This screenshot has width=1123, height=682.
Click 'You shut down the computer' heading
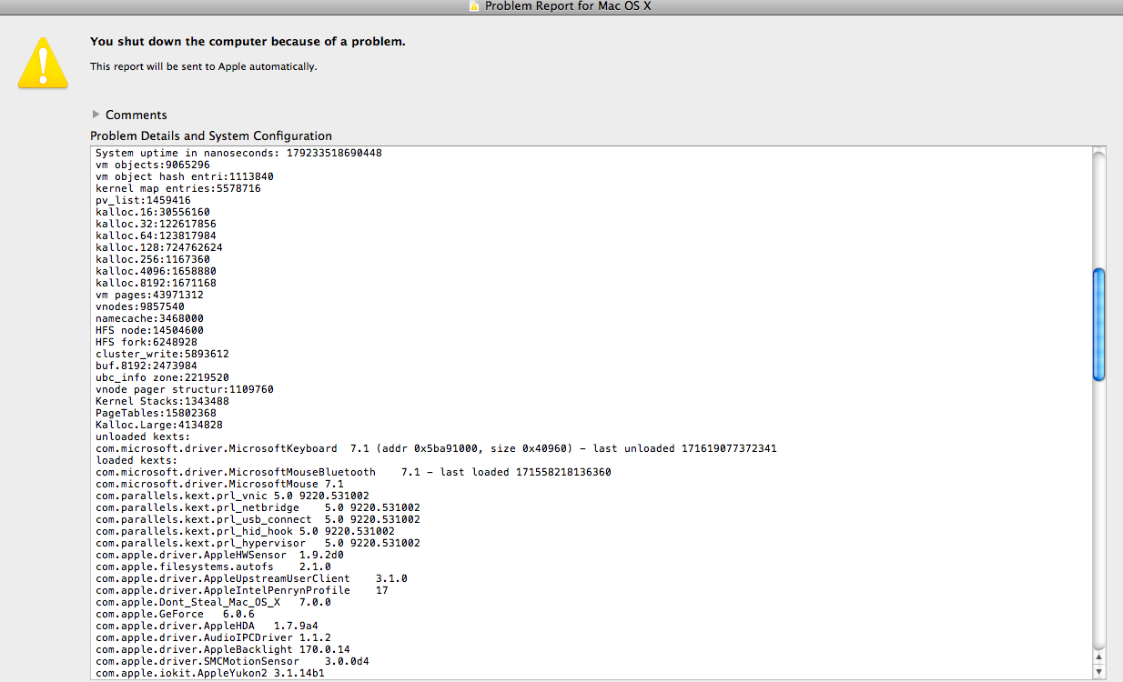(248, 42)
